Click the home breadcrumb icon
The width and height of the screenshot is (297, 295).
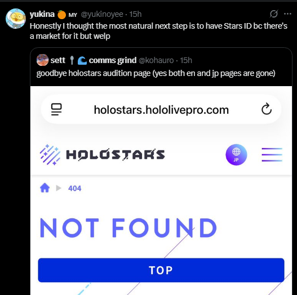(x=45, y=188)
